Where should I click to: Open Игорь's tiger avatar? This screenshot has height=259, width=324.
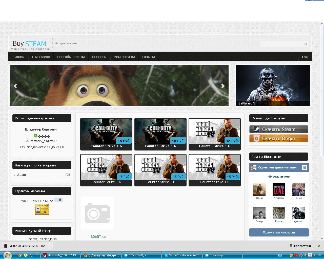pos(279,213)
